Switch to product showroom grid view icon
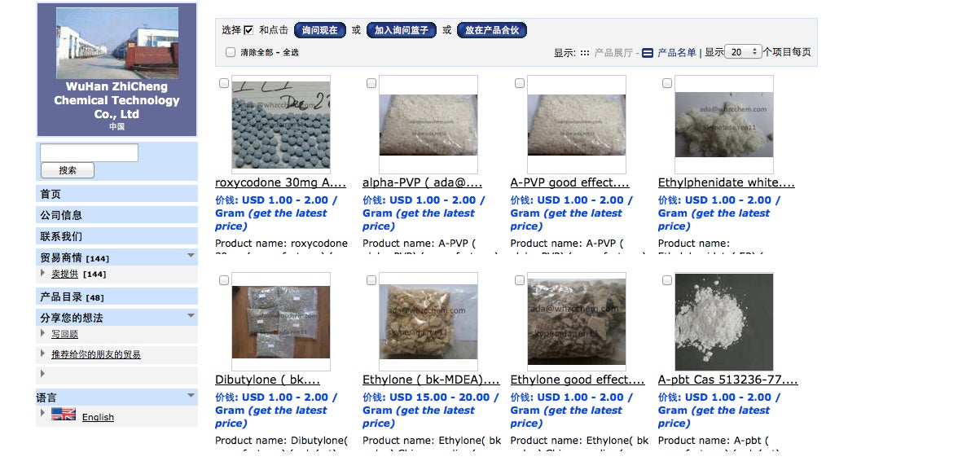Screen dimensions: 971x470 pyautogui.click(x=584, y=53)
